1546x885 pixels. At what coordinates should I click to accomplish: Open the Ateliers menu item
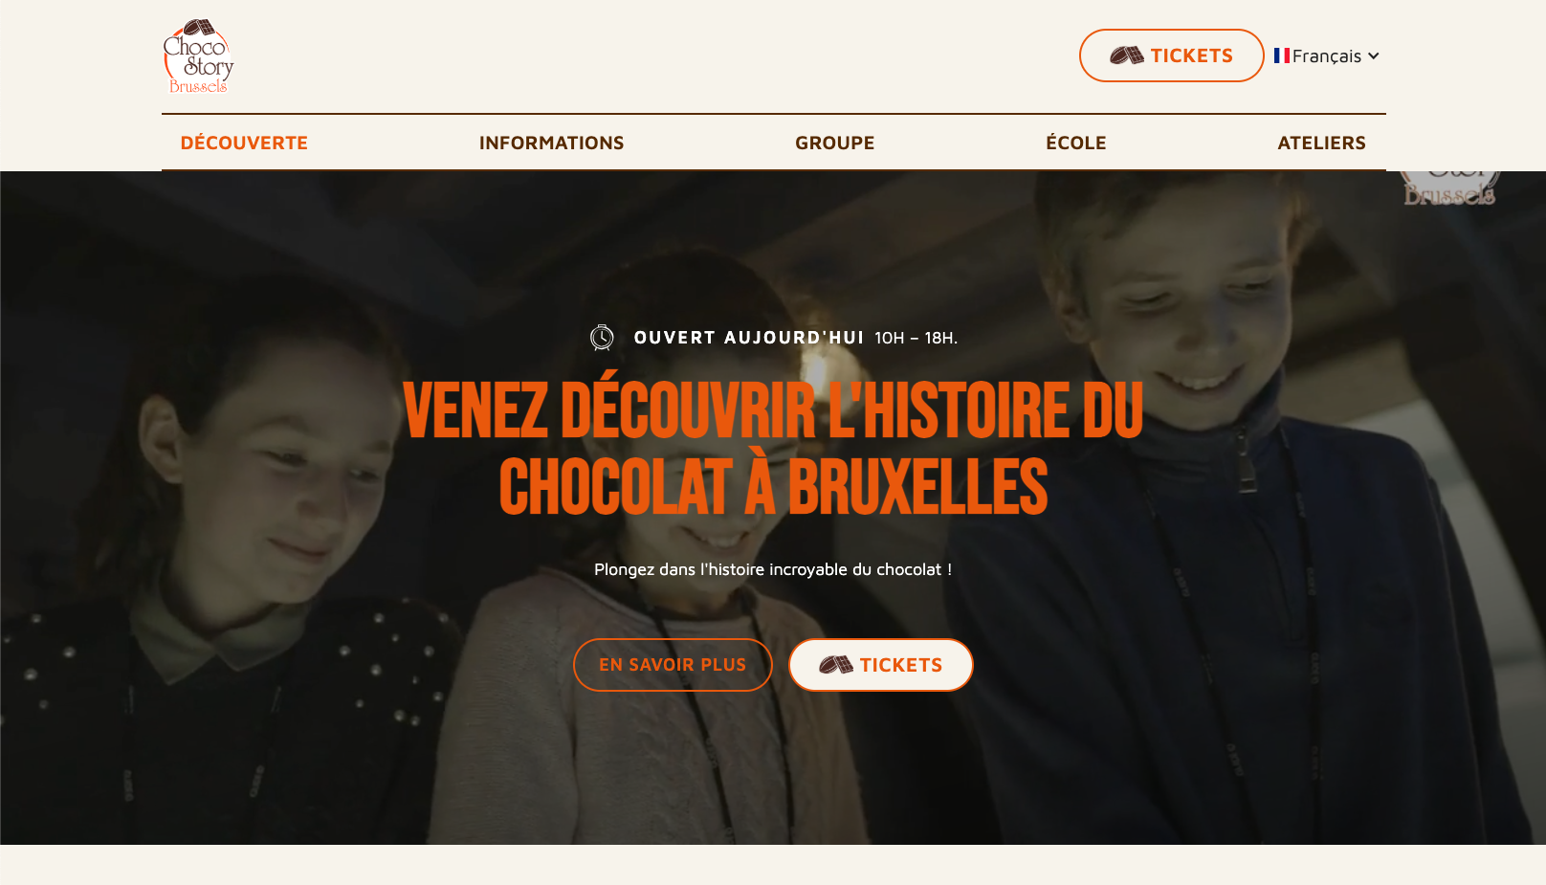(x=1321, y=143)
